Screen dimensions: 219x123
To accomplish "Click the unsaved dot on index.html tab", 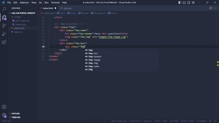I will click(55, 8).
